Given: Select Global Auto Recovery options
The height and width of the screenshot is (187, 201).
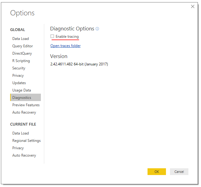Looking at the screenshot, I should pos(24,112).
